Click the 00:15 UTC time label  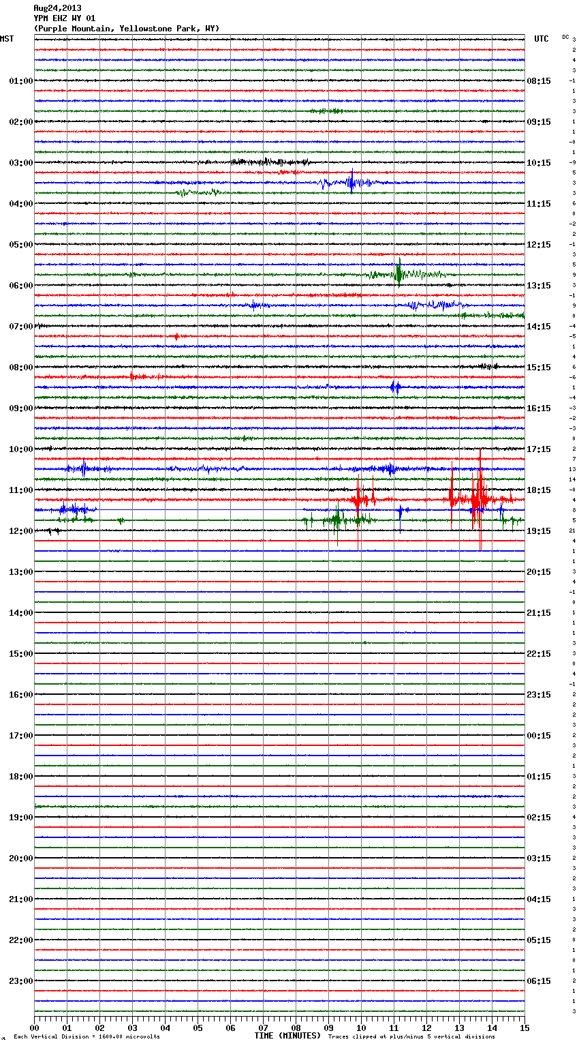[539, 736]
